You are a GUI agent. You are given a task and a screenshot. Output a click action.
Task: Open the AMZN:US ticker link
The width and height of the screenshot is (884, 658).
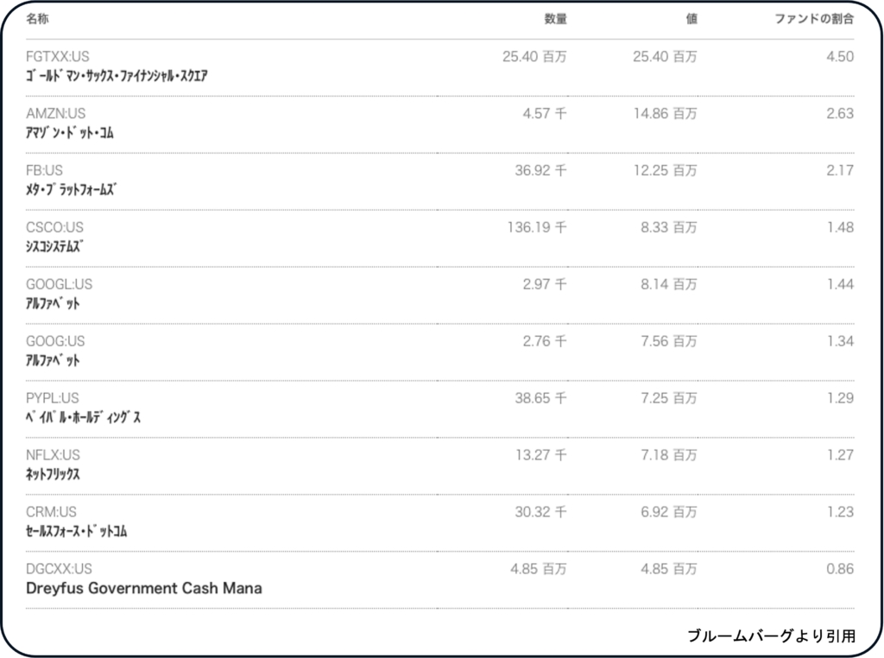[56, 114]
